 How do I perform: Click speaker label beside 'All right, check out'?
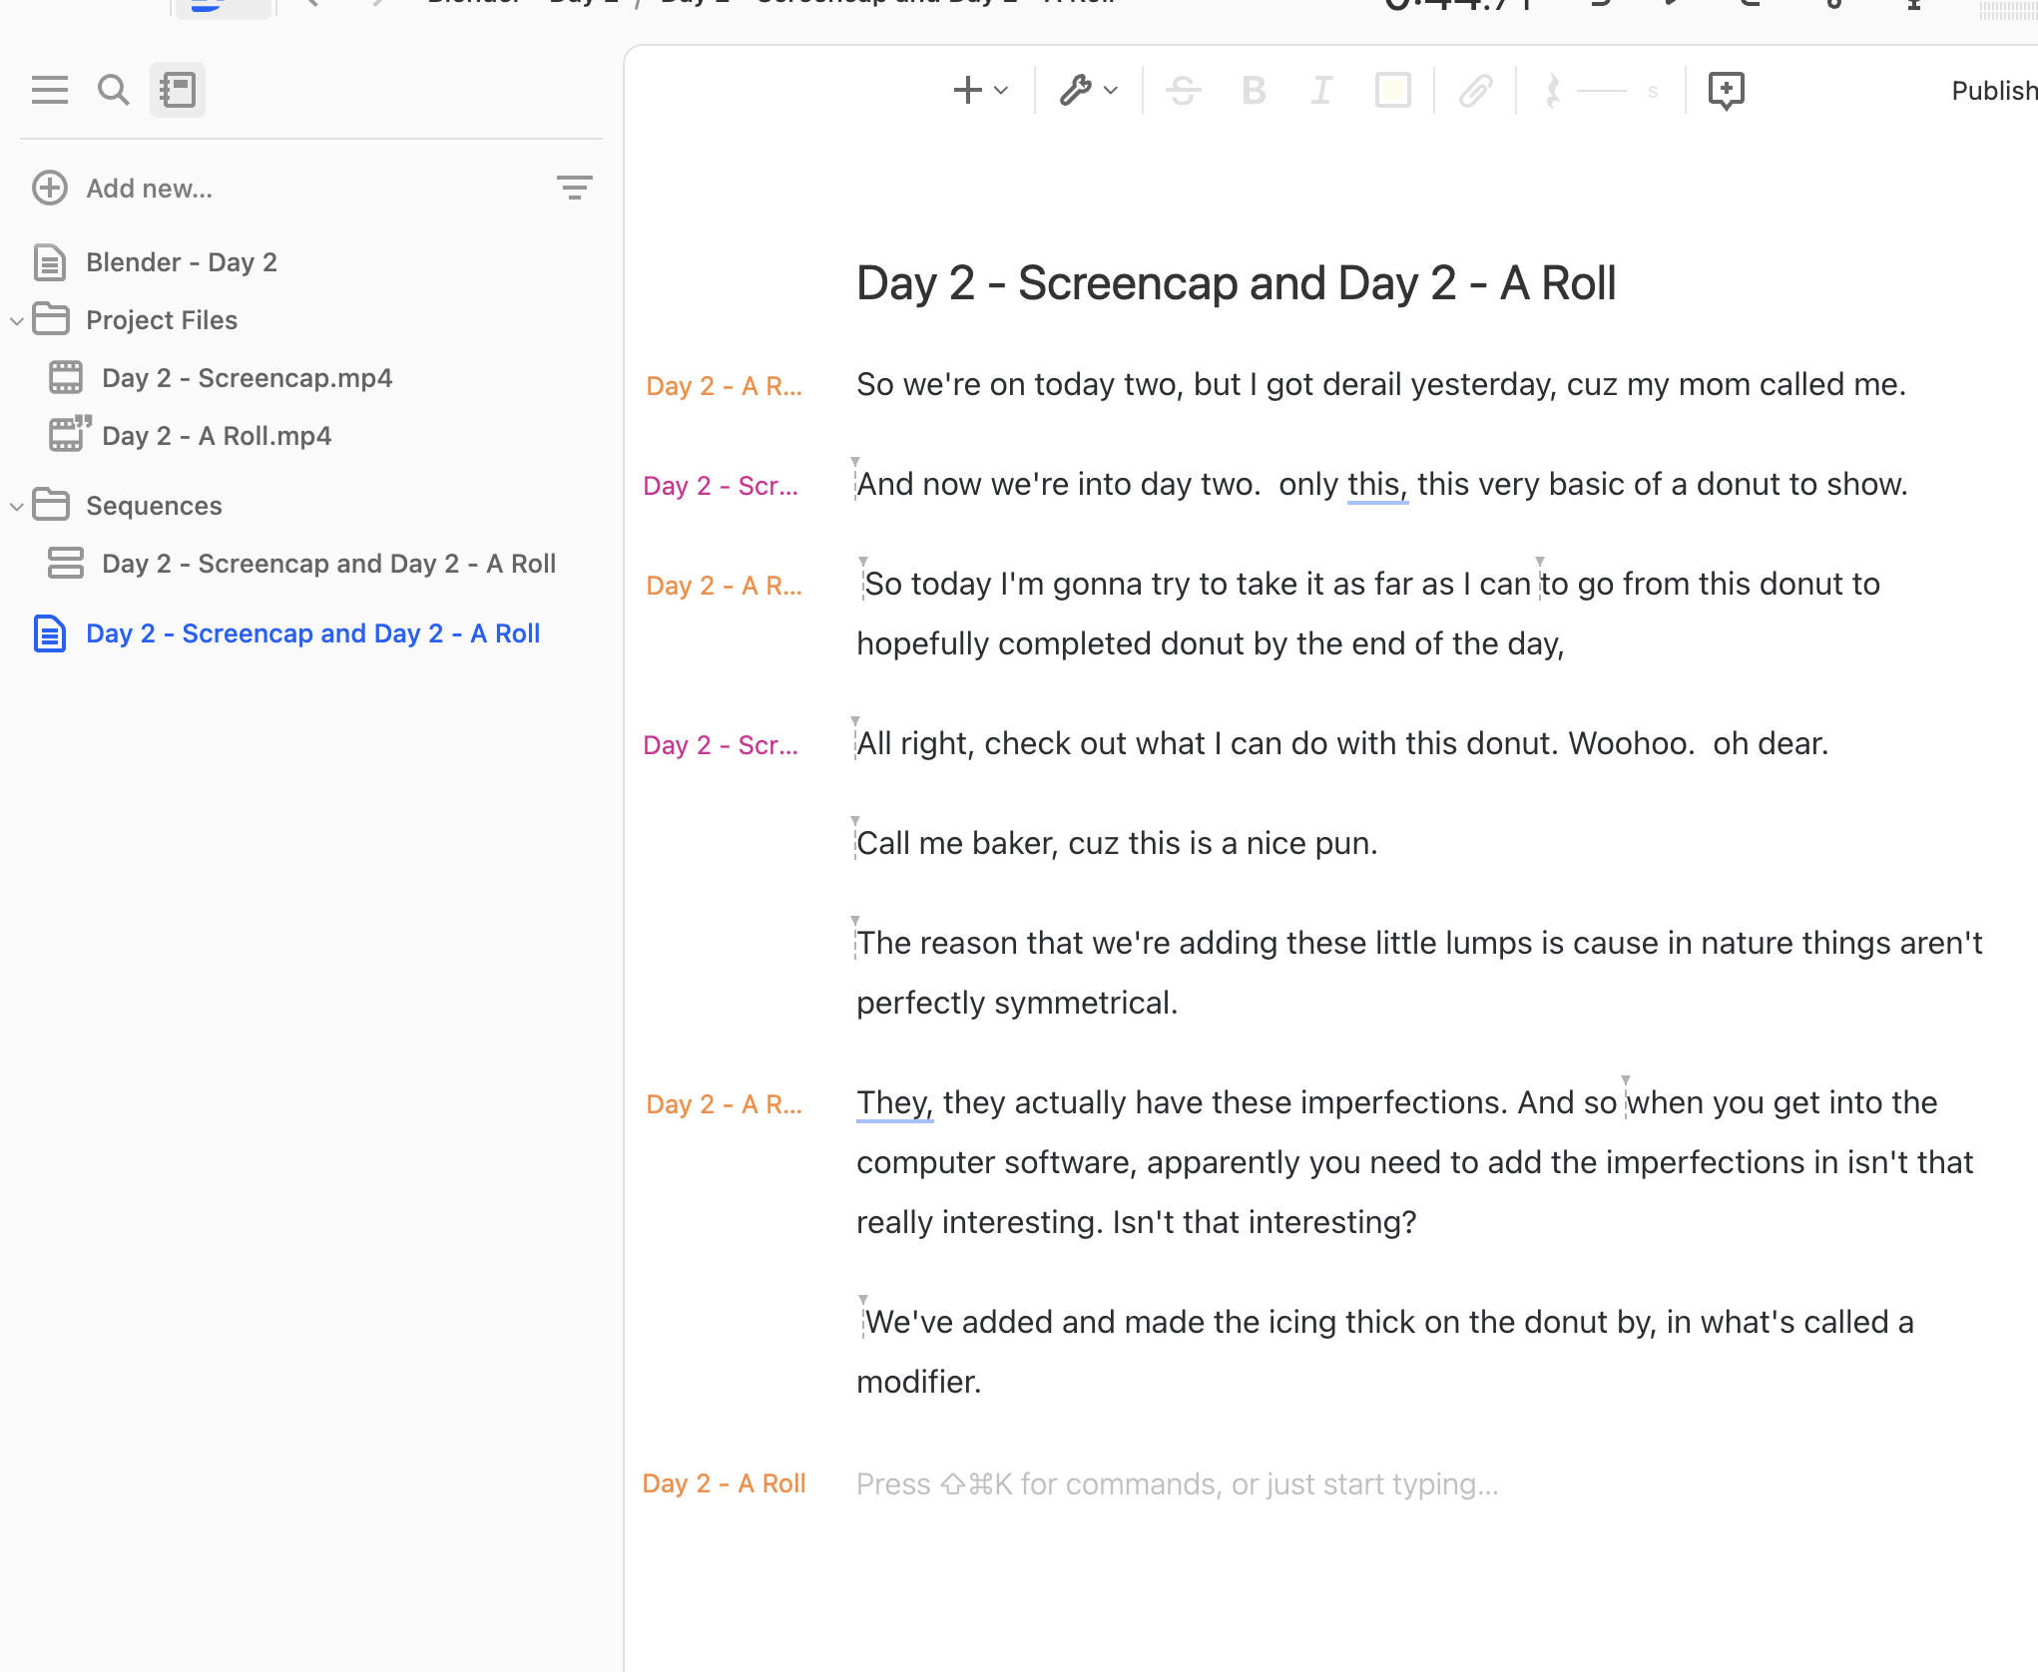pyautogui.click(x=721, y=745)
